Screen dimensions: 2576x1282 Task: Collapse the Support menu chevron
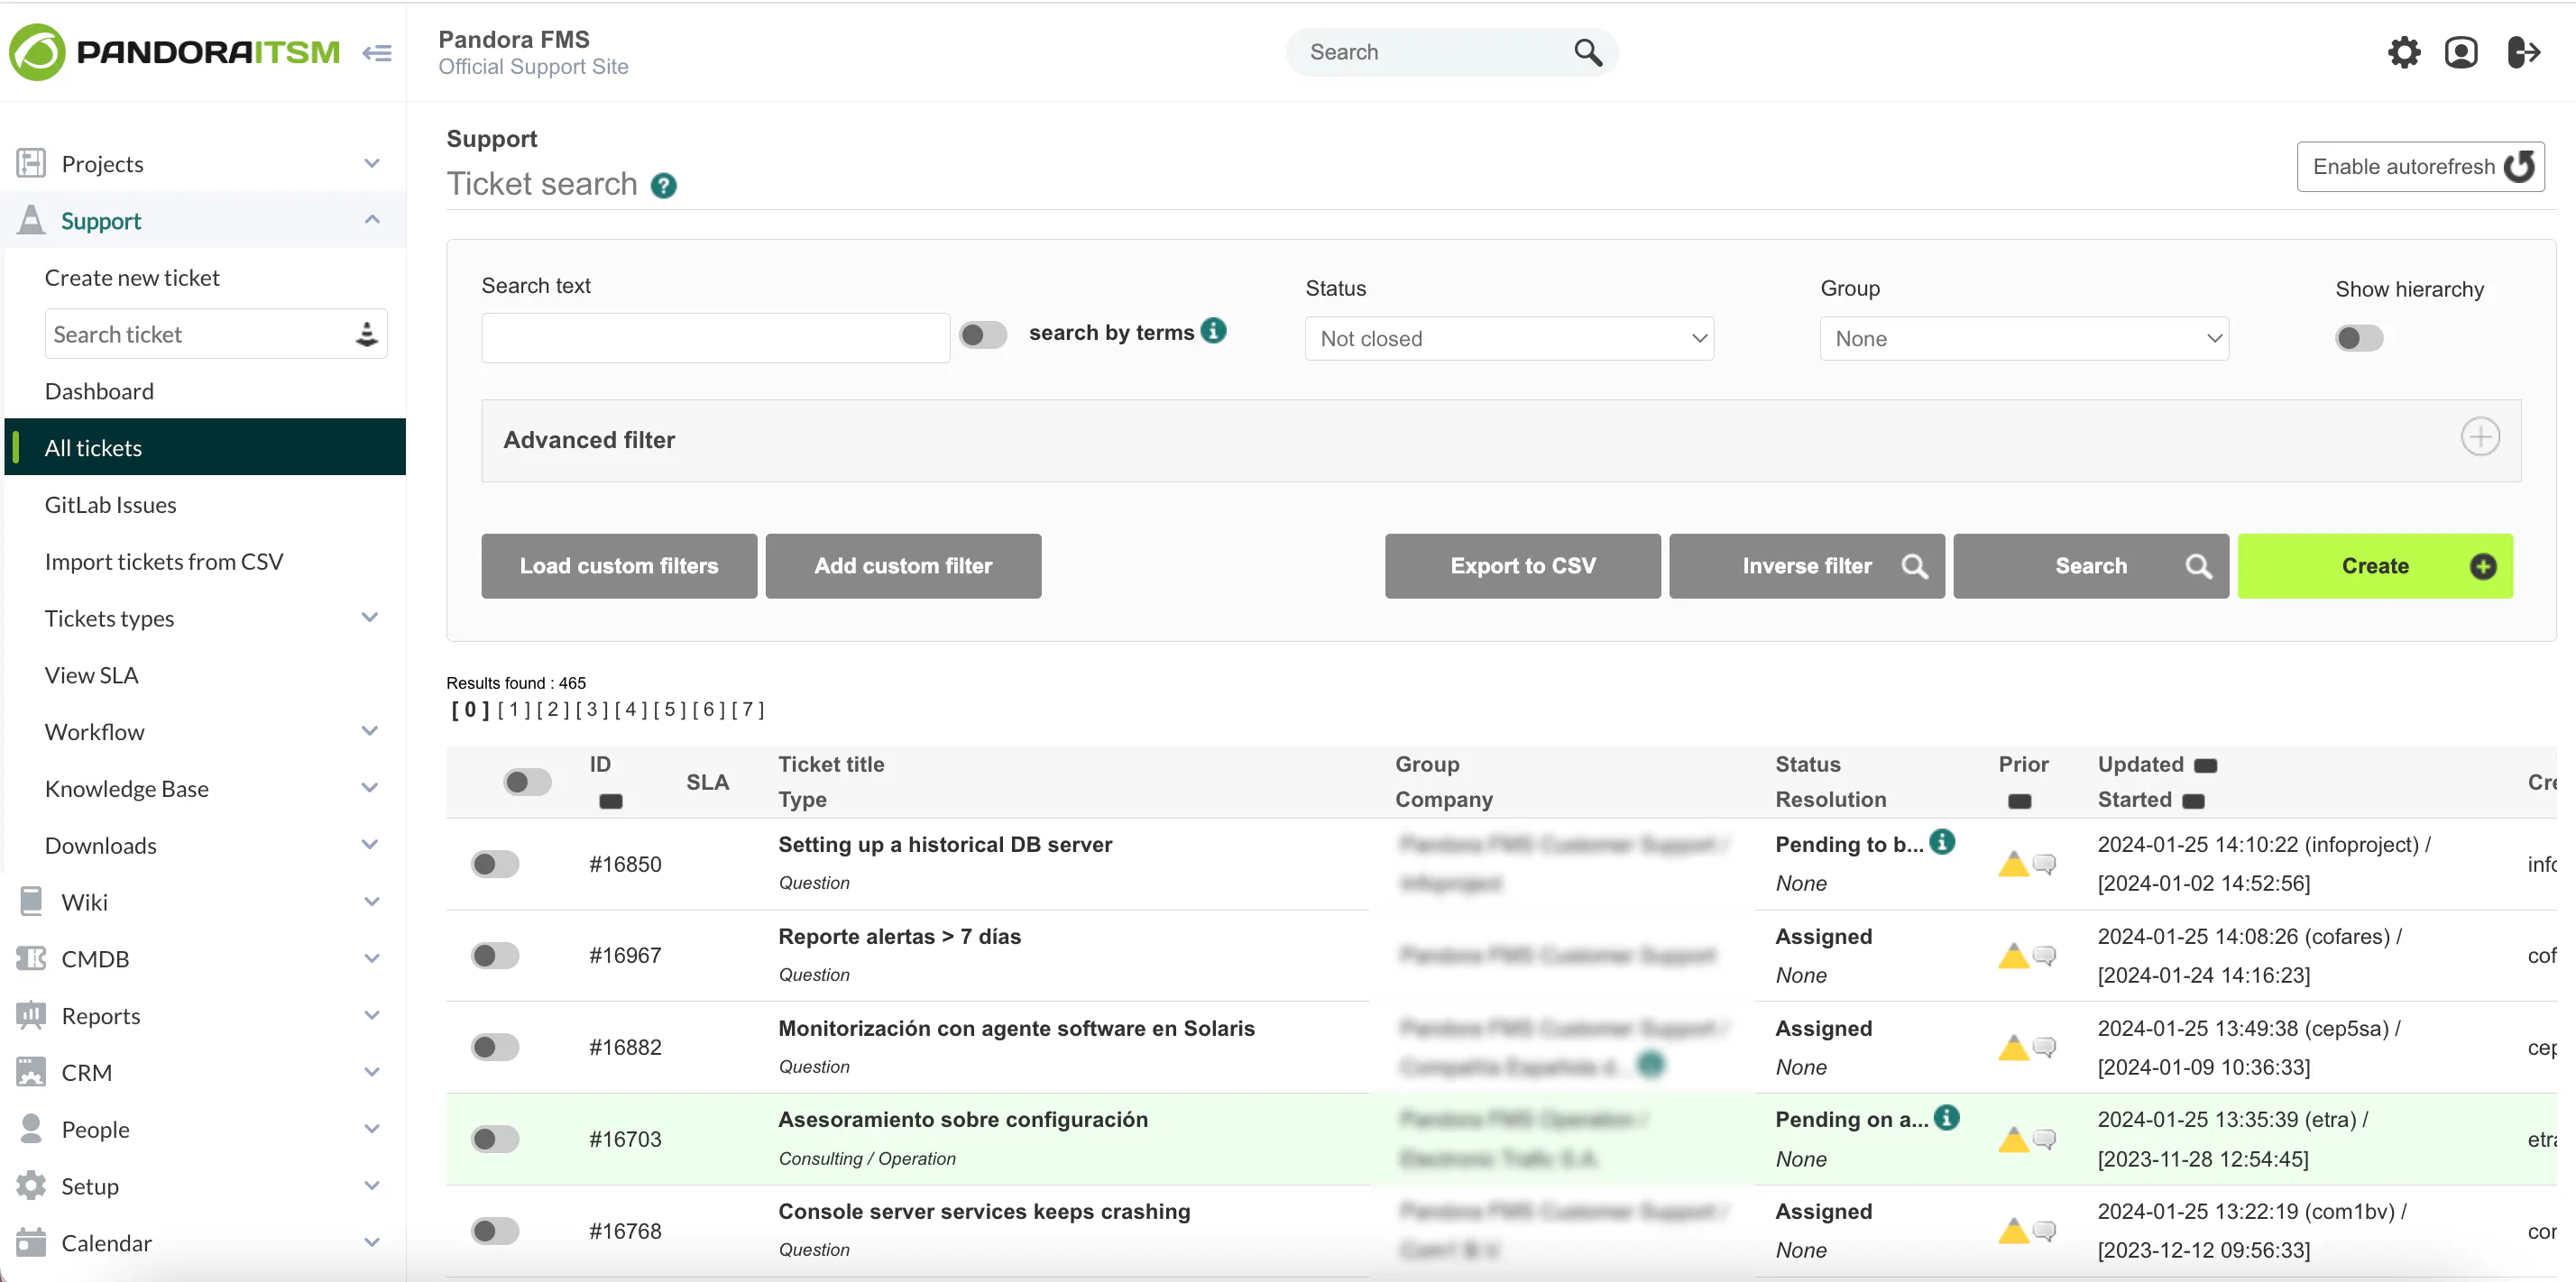371,220
